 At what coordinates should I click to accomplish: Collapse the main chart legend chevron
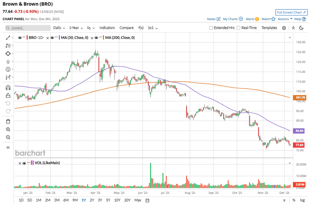[x=290, y=37]
